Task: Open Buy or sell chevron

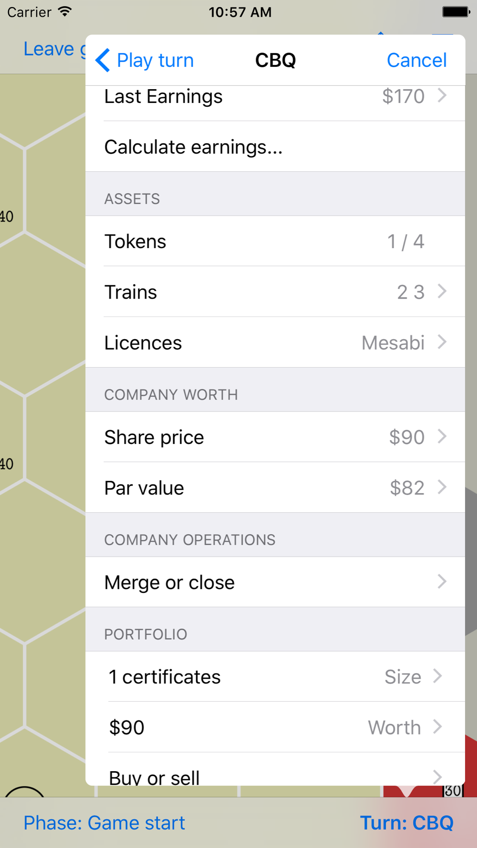Action: point(437,776)
